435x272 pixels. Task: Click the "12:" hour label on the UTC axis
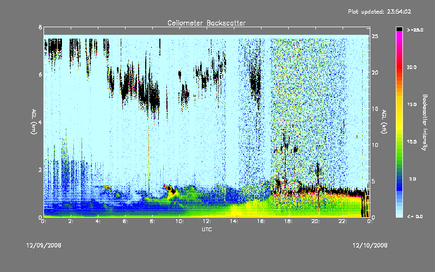pos(207,221)
